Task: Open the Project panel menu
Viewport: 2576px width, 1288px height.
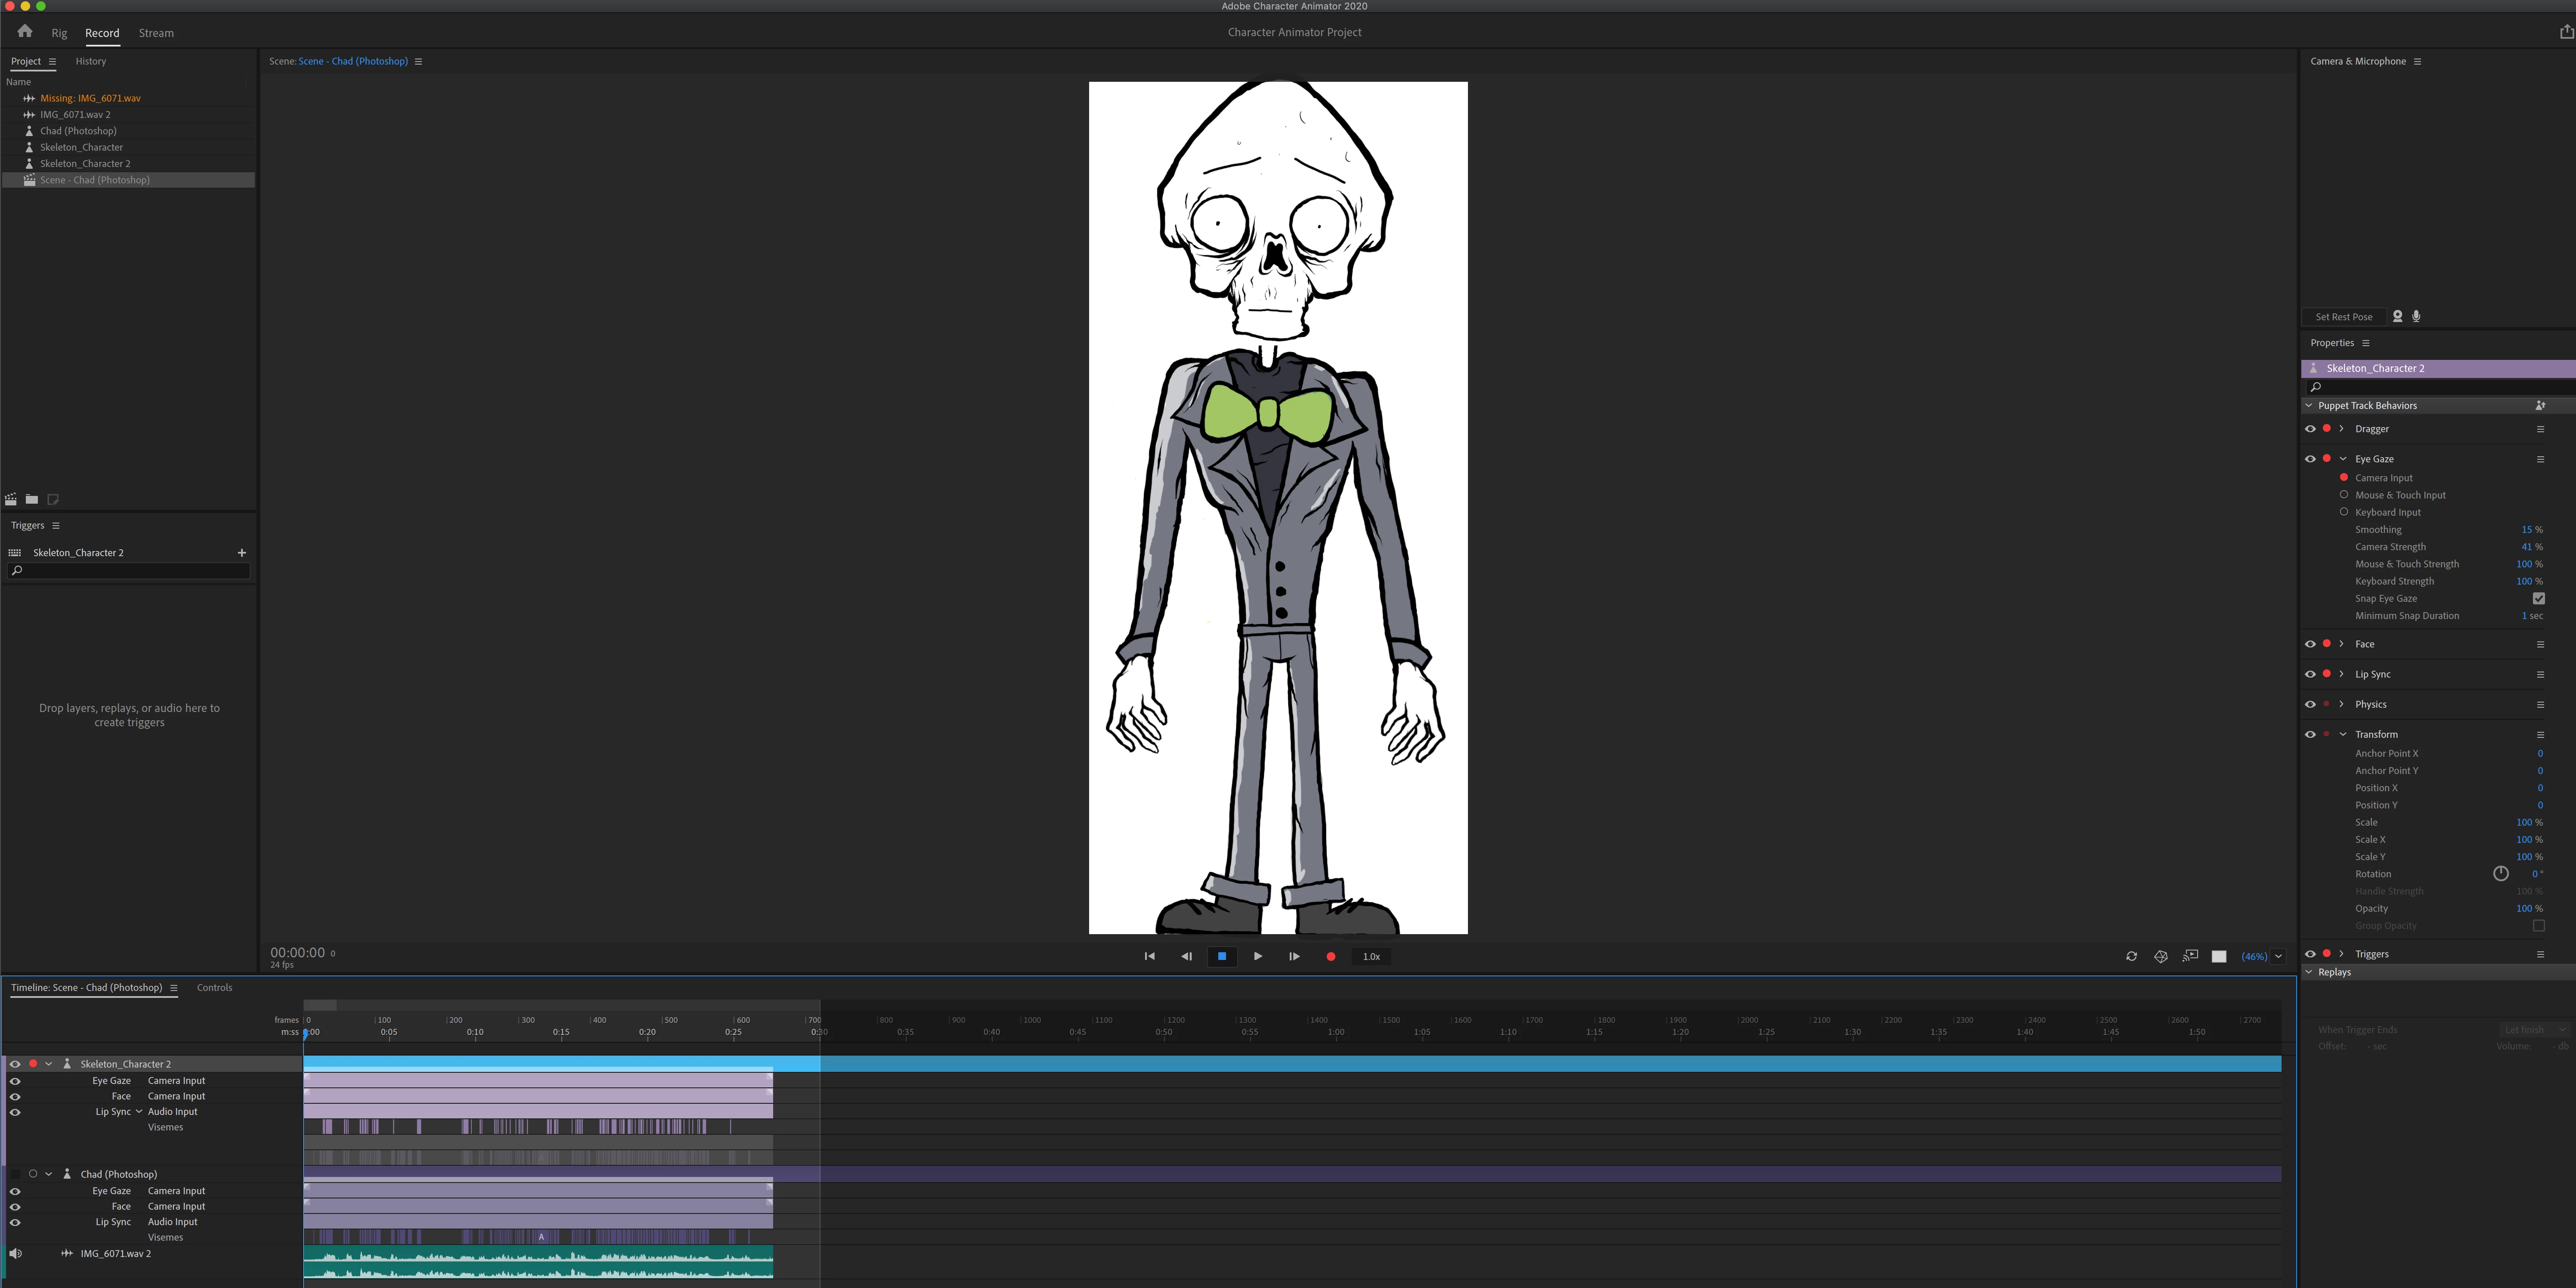Action: [x=52, y=61]
